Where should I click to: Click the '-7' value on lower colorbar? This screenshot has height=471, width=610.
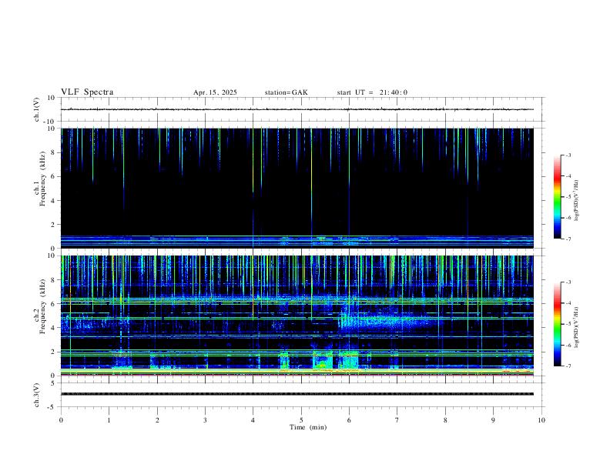[568, 366]
